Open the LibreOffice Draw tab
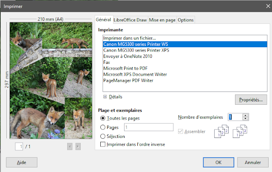The image size is (272, 172). tap(130, 20)
